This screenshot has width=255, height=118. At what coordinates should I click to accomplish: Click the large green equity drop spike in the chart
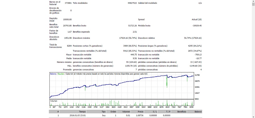[167, 83]
